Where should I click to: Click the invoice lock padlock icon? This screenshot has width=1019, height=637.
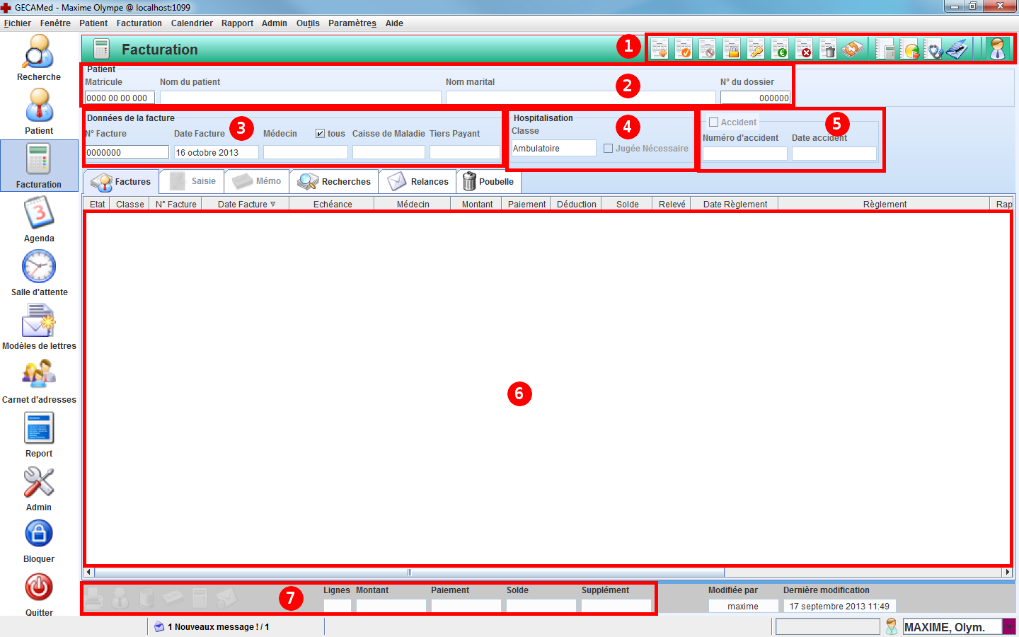pos(732,50)
